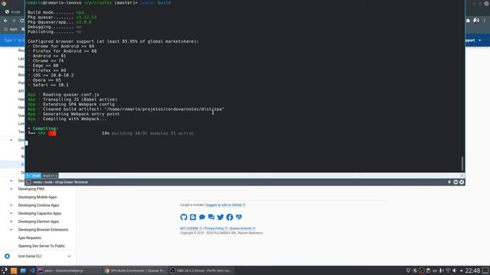
Task: Open the application launcher in the taskbar
Action: (5, 270)
